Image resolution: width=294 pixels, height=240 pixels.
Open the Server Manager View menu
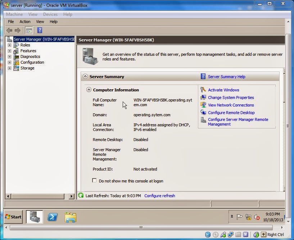coord(40,22)
